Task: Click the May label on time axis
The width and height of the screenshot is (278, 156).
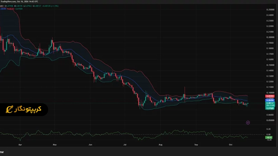Action: click(55, 145)
